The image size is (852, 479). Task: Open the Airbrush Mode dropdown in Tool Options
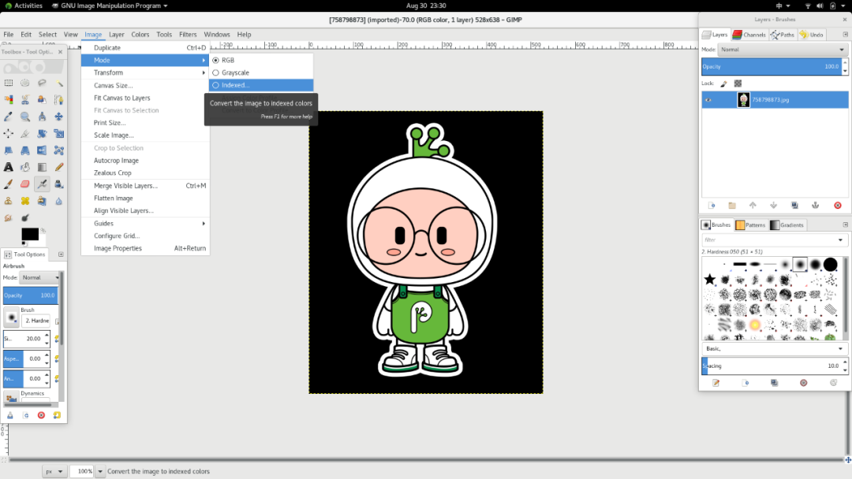(x=40, y=277)
